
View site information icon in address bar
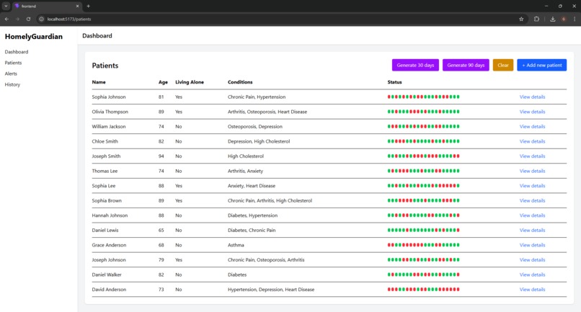(x=42, y=19)
